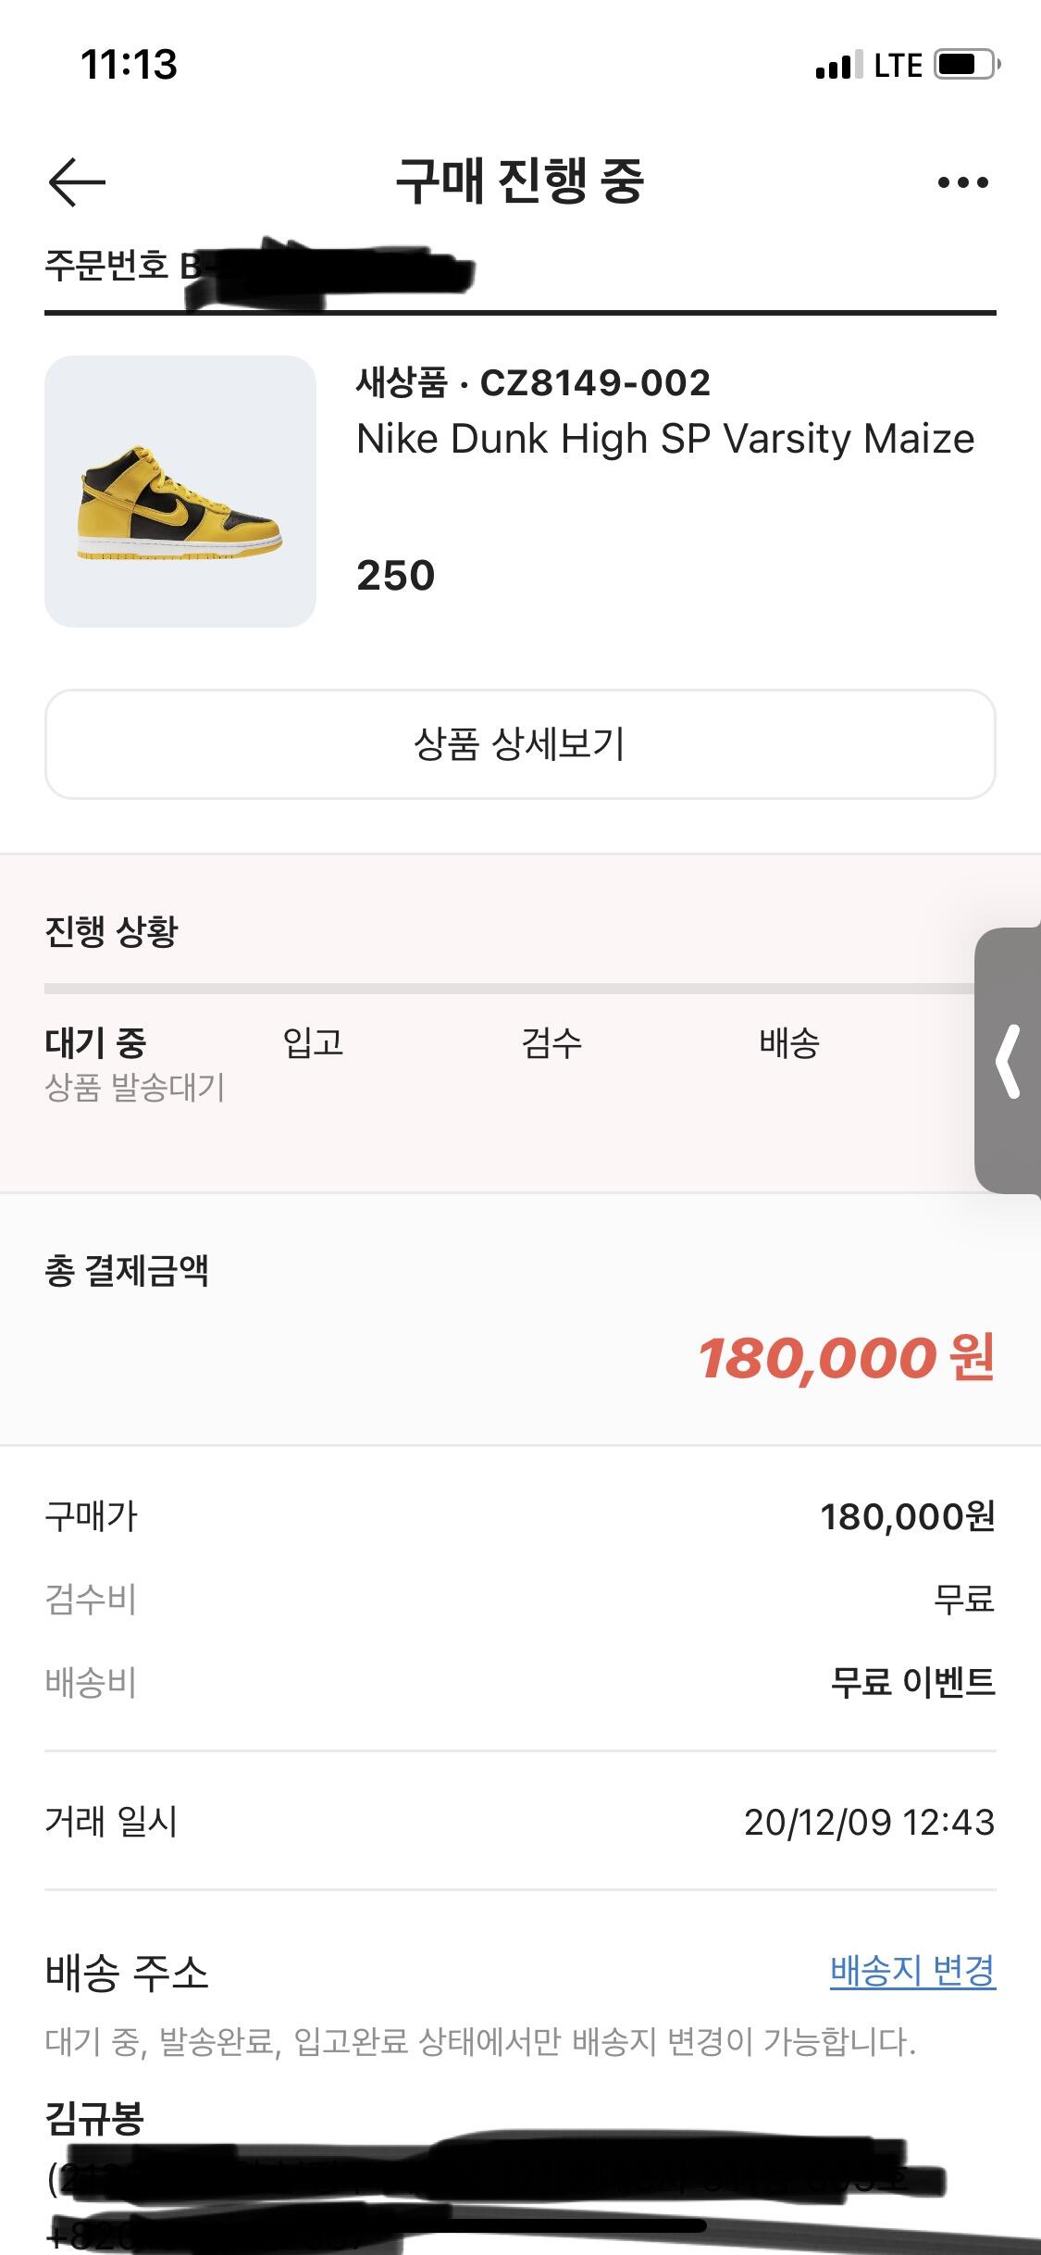
Task: Select the 검수 progress step
Action: 551,1043
